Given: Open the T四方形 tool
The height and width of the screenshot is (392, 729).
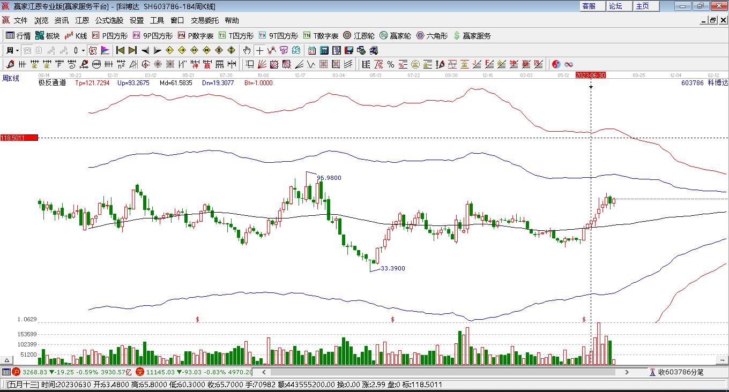Looking at the screenshot, I should coord(236,36).
